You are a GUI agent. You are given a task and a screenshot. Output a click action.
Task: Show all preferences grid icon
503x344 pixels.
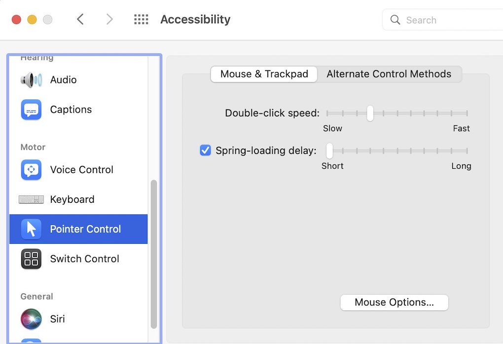[x=141, y=20]
